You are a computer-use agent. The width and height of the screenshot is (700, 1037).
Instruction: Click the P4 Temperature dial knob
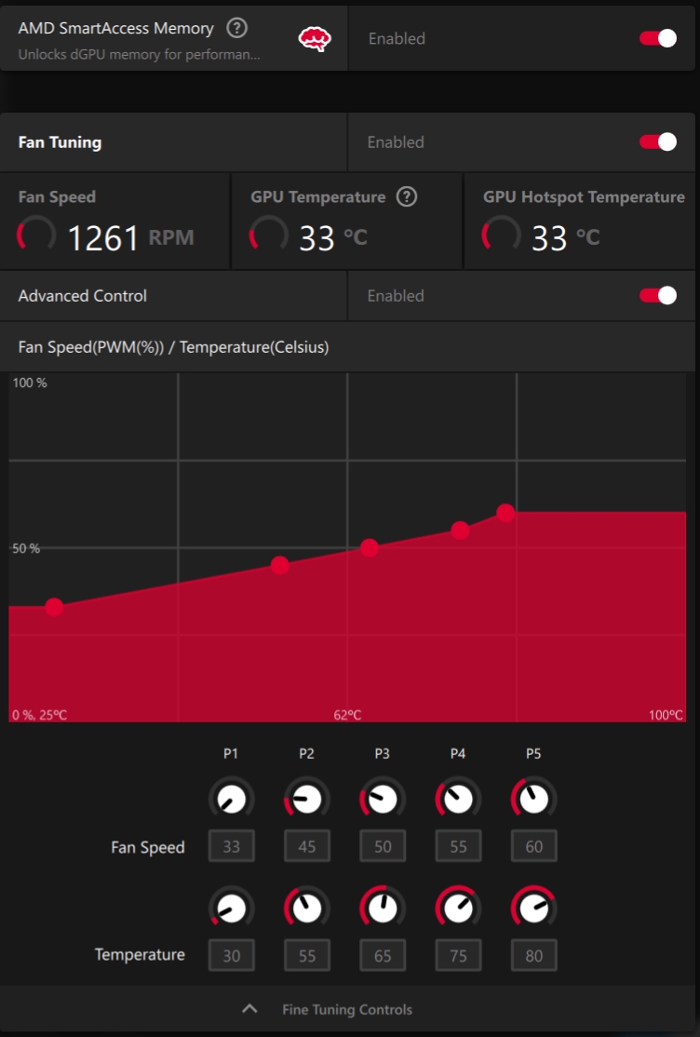point(458,908)
